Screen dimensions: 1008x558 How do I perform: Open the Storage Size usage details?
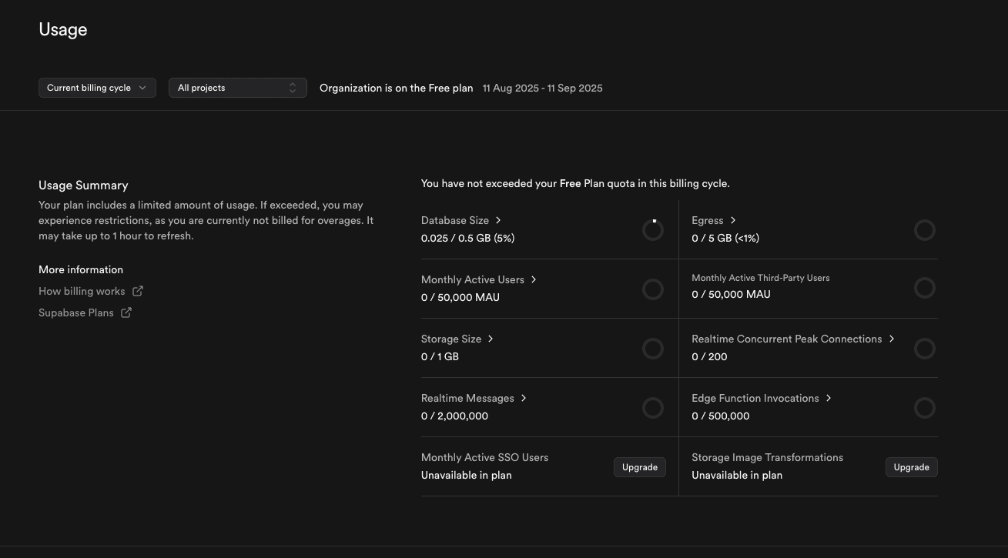click(491, 339)
